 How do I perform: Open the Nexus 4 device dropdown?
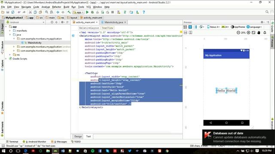point(213,27)
